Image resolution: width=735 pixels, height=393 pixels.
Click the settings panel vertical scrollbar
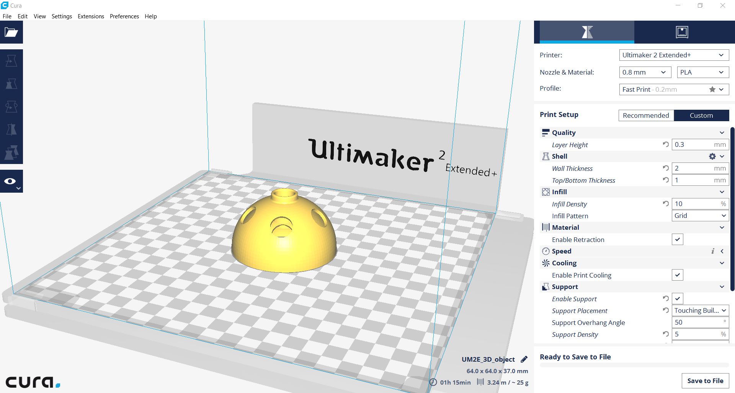tap(733, 209)
